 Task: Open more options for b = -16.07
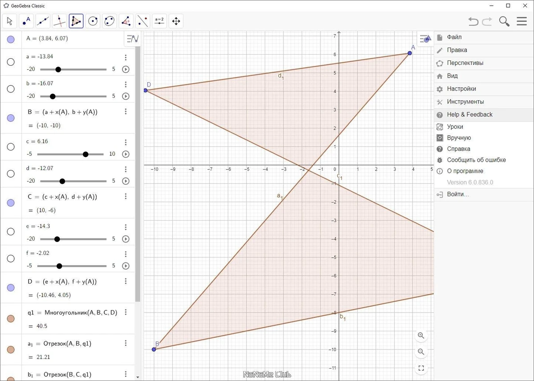[126, 84]
